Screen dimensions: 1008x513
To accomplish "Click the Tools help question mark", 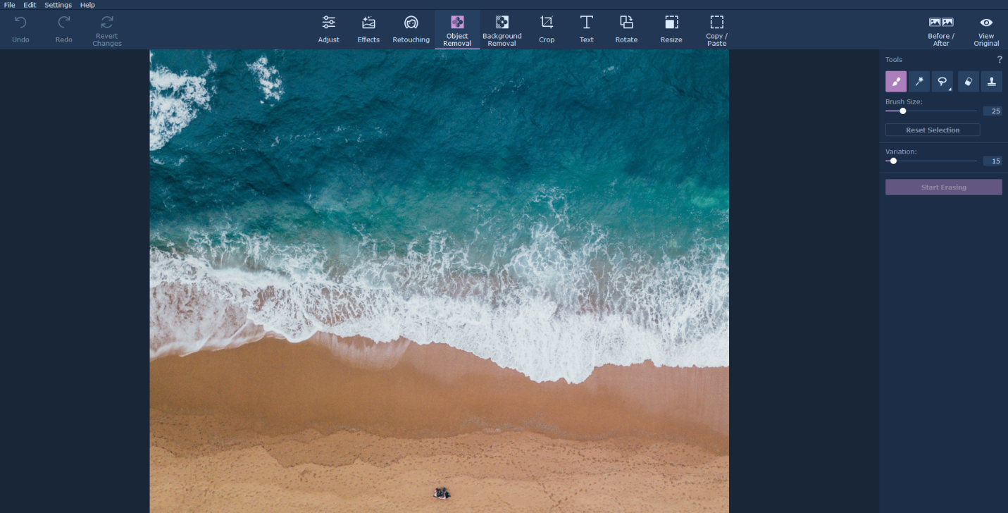I will (x=999, y=60).
